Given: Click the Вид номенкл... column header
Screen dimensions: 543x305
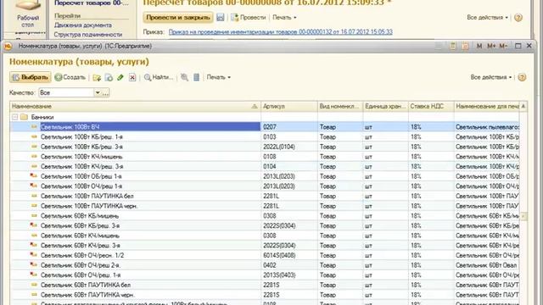Looking at the screenshot, I should pos(340,106).
